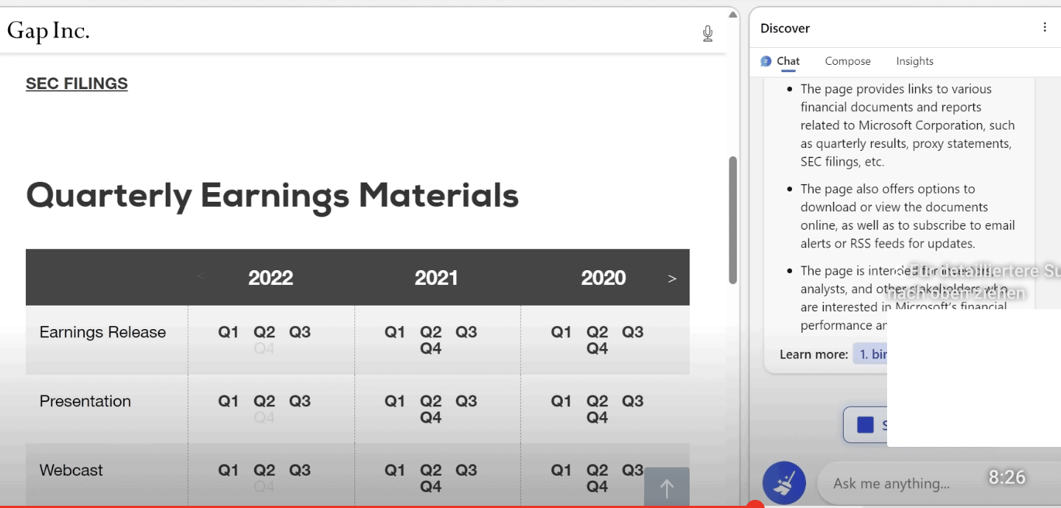Open 2020 Q2 Webcast link
Viewport: 1061px width, 508px height.
597,470
